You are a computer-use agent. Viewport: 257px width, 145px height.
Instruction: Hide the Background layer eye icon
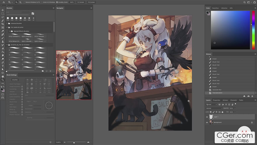pyautogui.click(x=207, y=122)
